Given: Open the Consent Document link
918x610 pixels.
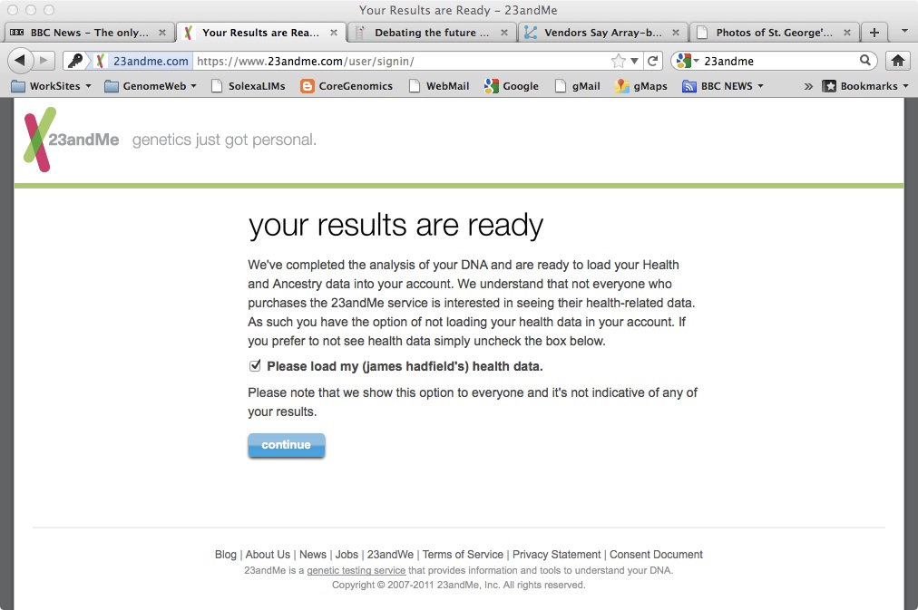Looking at the screenshot, I should tap(656, 554).
